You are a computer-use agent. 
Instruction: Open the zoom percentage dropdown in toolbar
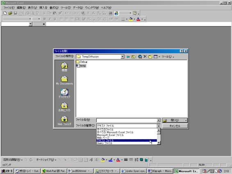(130, 13)
